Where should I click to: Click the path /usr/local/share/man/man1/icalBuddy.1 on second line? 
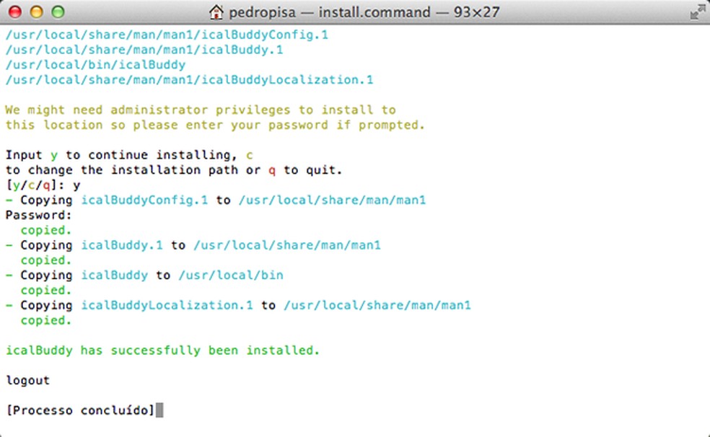(x=144, y=50)
